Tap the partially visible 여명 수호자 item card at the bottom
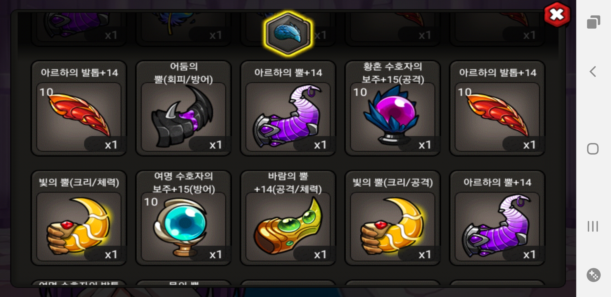 pyautogui.click(x=79, y=283)
